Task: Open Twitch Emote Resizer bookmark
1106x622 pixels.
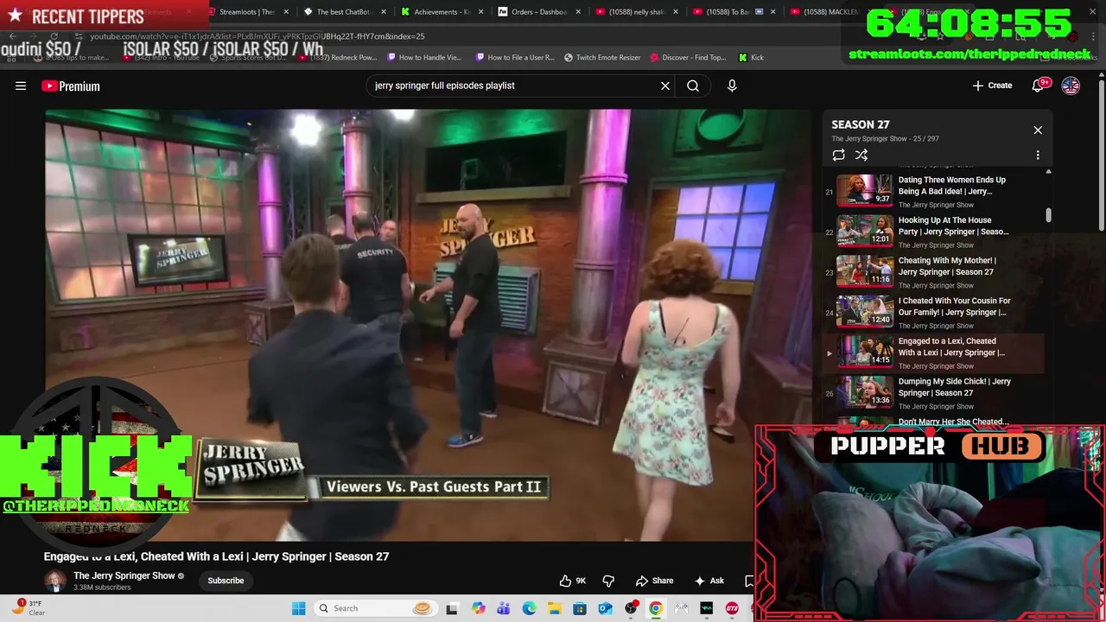Action: coord(602,57)
